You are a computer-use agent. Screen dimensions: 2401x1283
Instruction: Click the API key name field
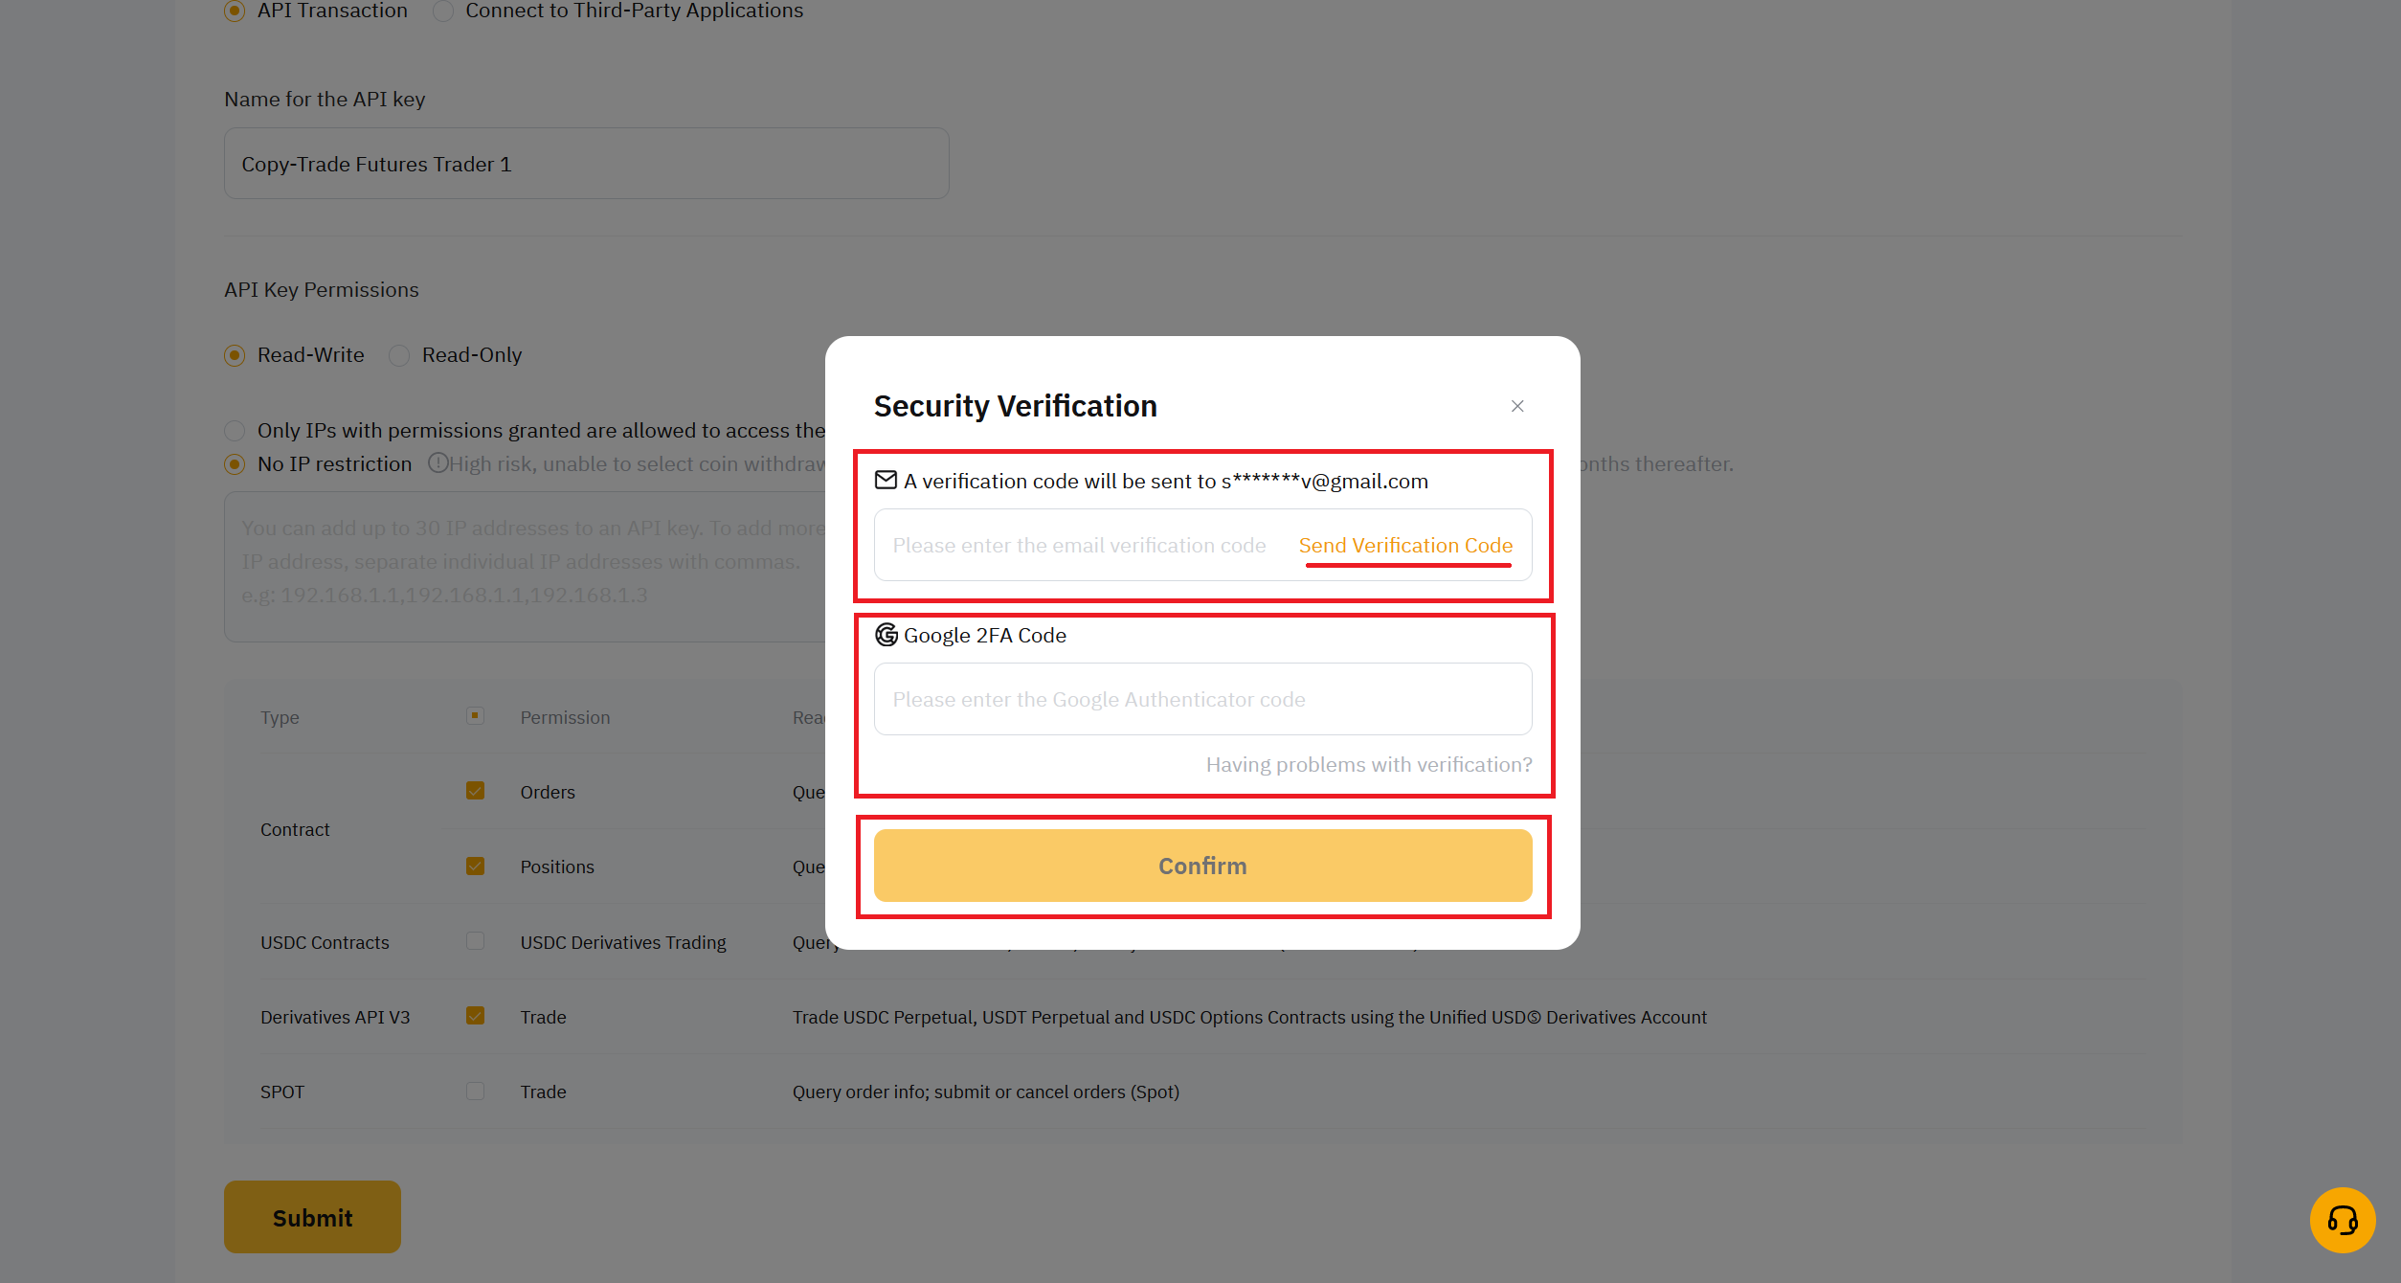(x=586, y=164)
